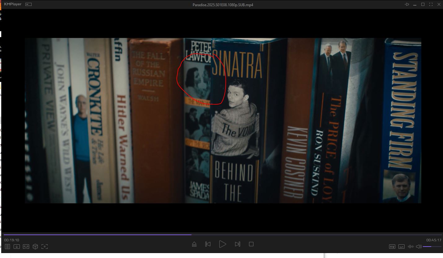Image resolution: width=443 pixels, height=258 pixels.
Task: Skip to the next track
Action: click(x=237, y=244)
